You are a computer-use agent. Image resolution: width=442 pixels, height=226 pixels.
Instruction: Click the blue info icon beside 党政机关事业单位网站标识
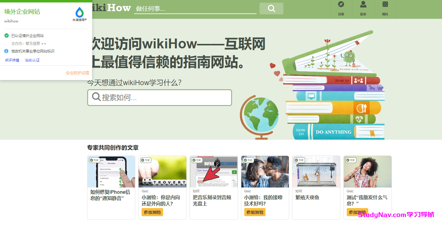click(x=7, y=51)
